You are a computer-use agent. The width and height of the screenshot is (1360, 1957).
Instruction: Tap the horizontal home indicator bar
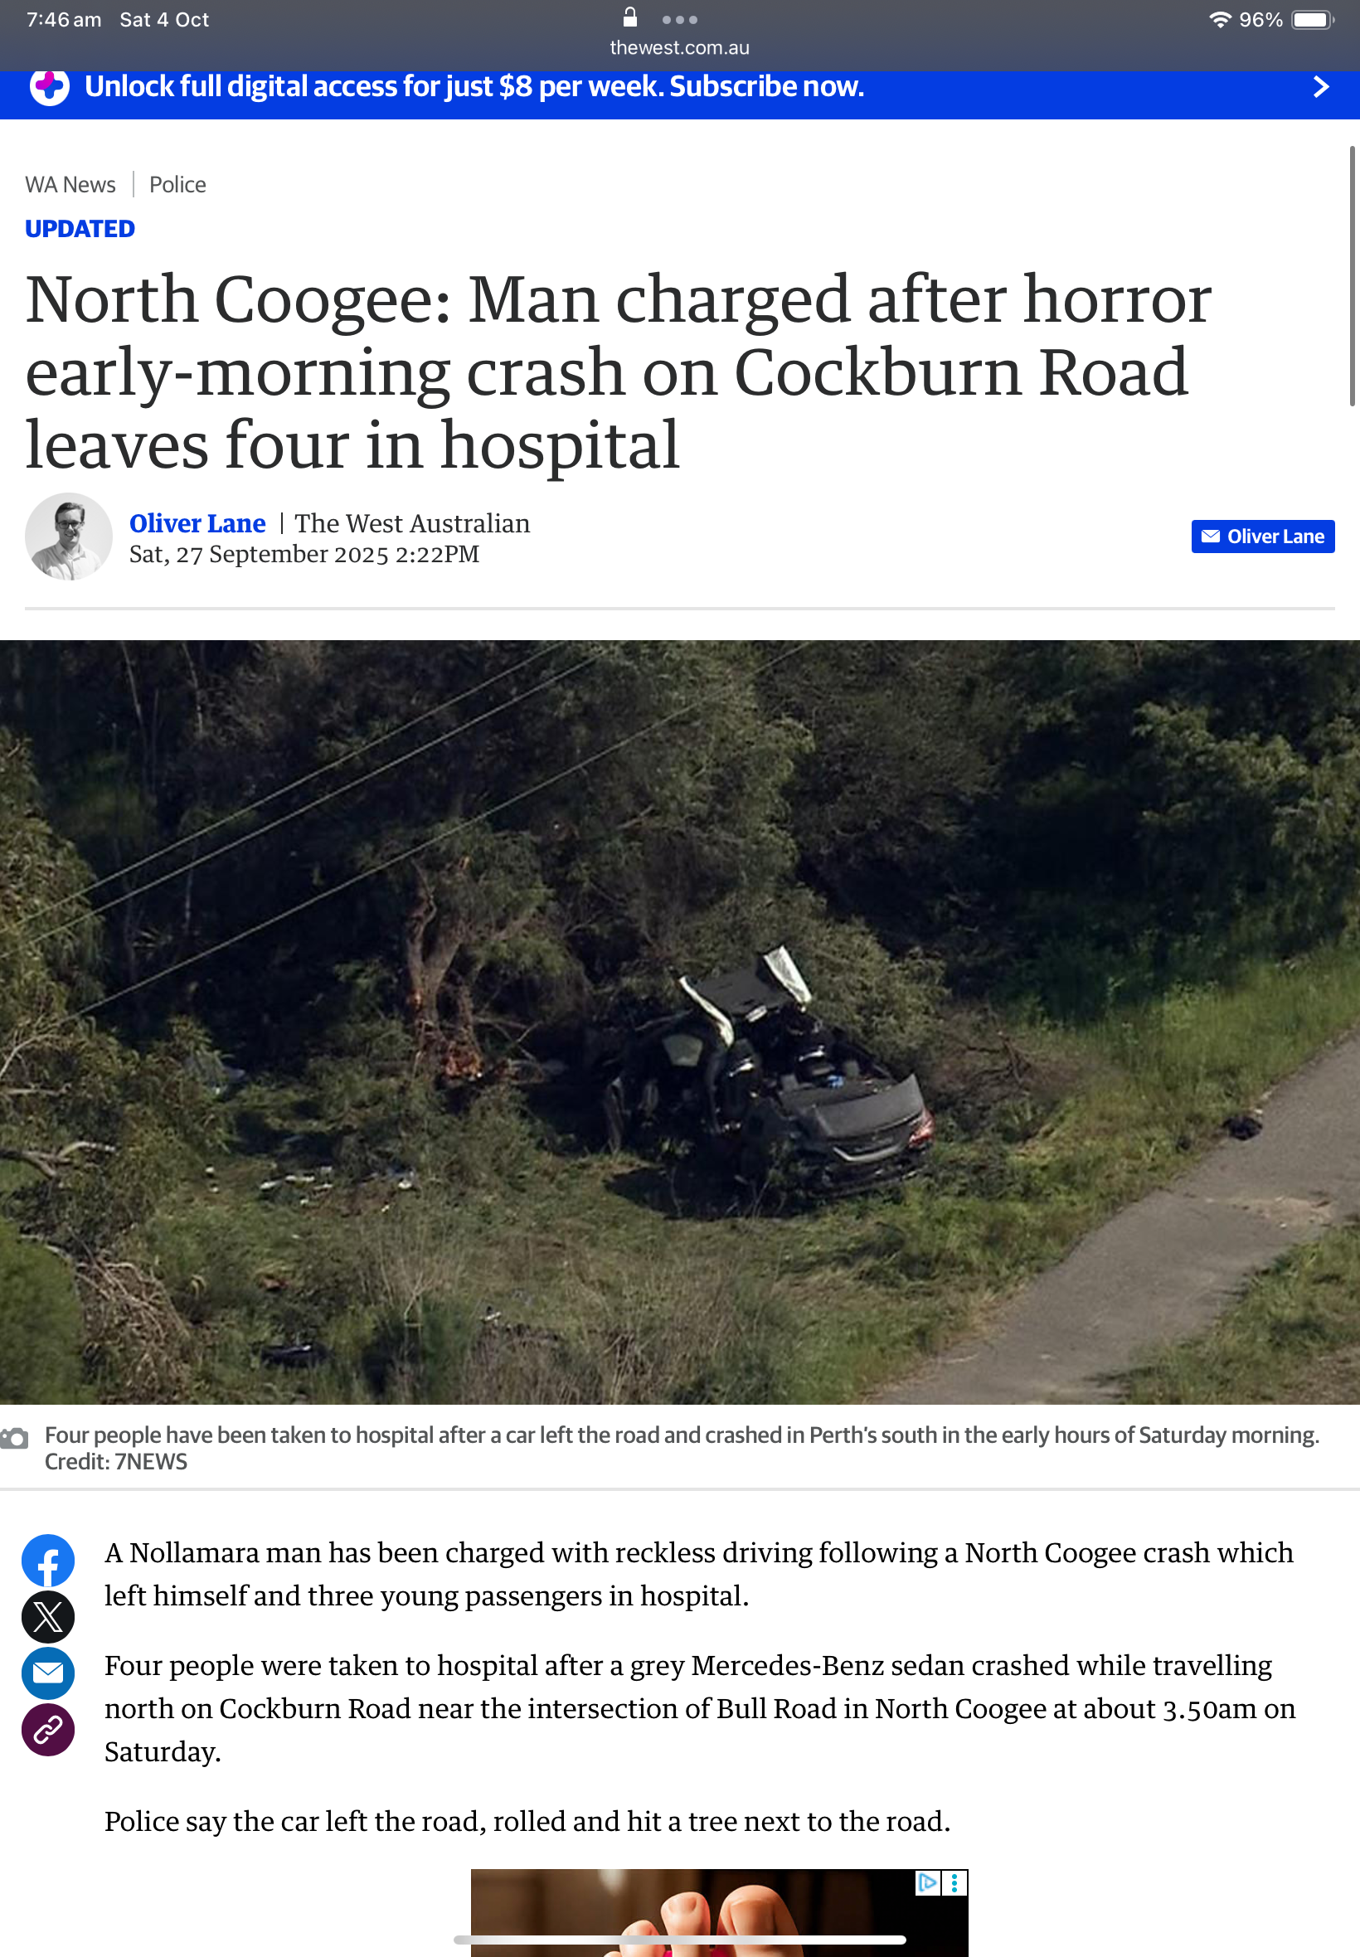[680, 1940]
